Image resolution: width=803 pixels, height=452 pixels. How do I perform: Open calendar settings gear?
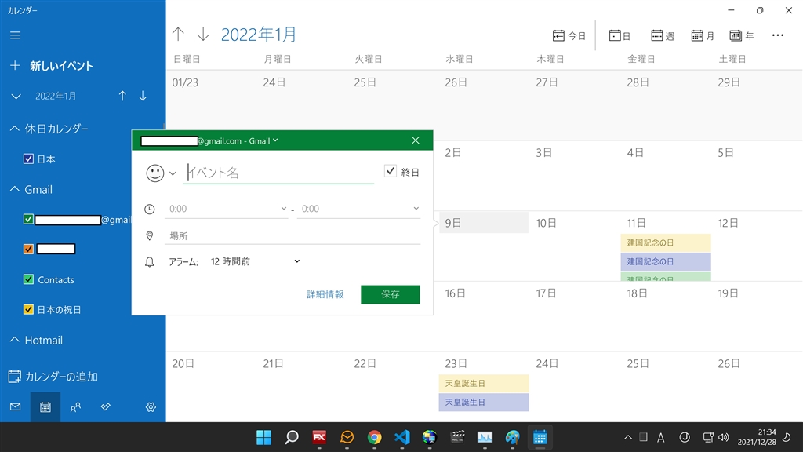pos(151,407)
